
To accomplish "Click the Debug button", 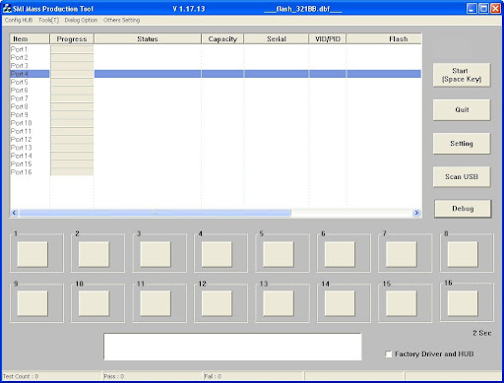I will 463,209.
